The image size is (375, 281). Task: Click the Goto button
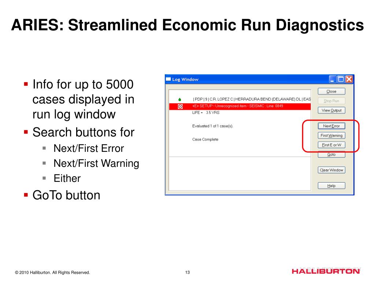[x=331, y=155]
